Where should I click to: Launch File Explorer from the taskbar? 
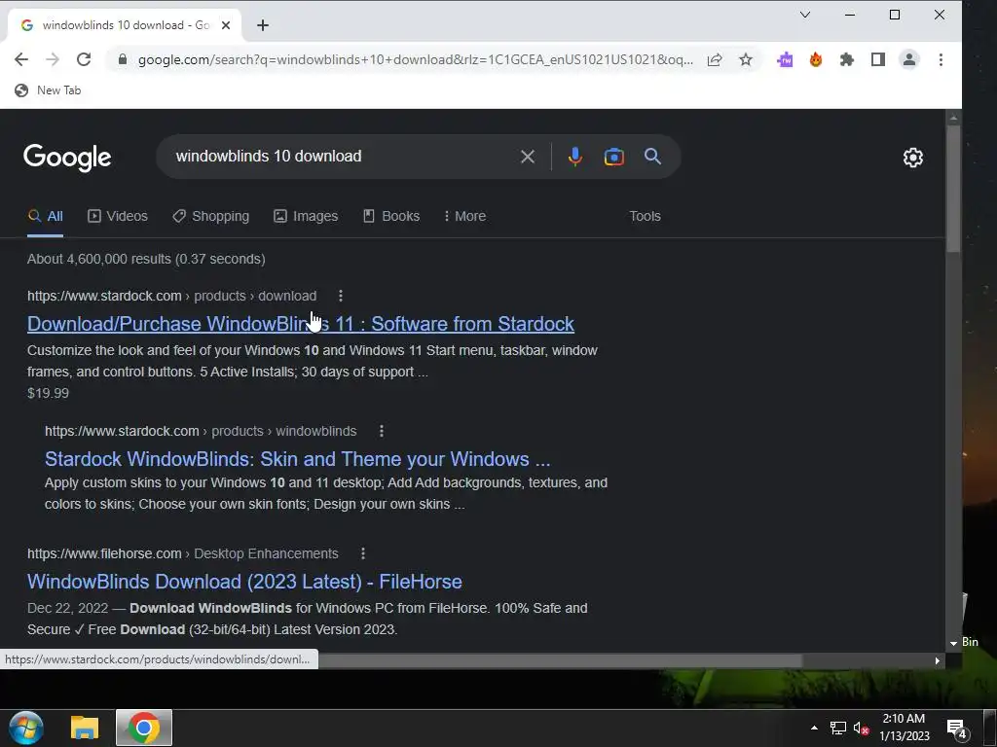click(x=85, y=728)
